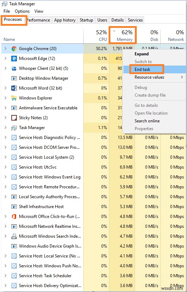Click Task Manager 1.1% CPU value

[102, 128]
